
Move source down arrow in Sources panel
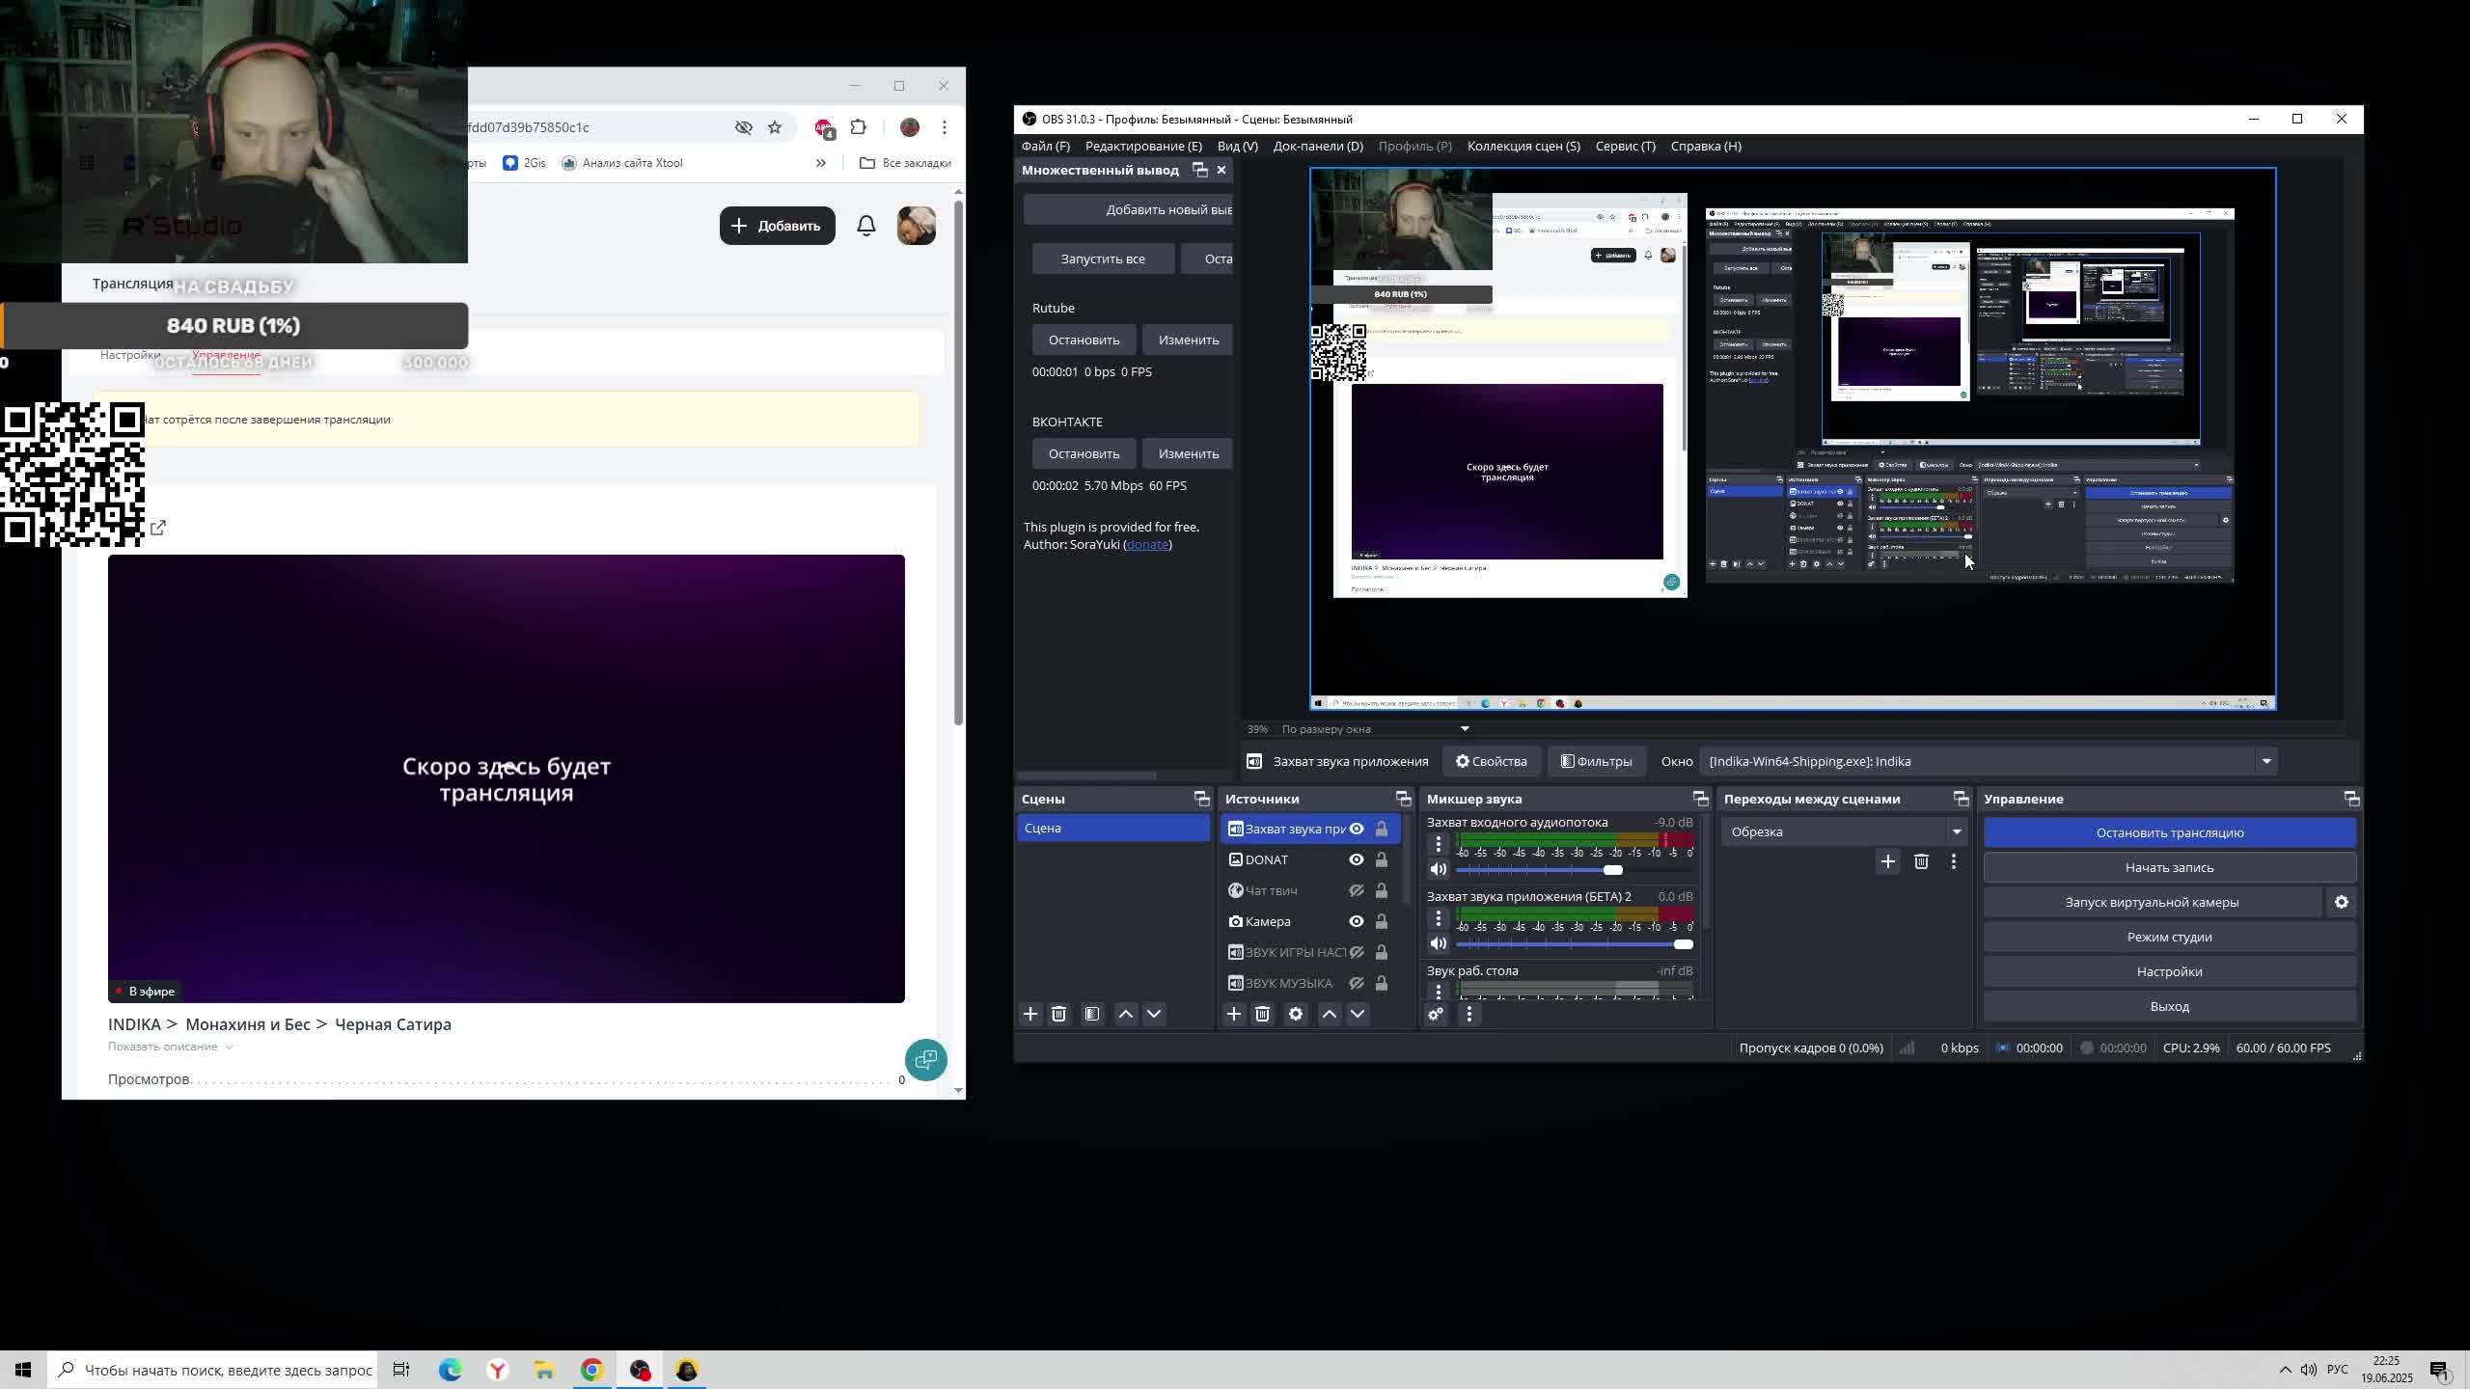click(1358, 1014)
